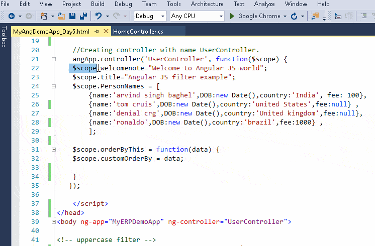Open the Build menu

tap(98, 4)
